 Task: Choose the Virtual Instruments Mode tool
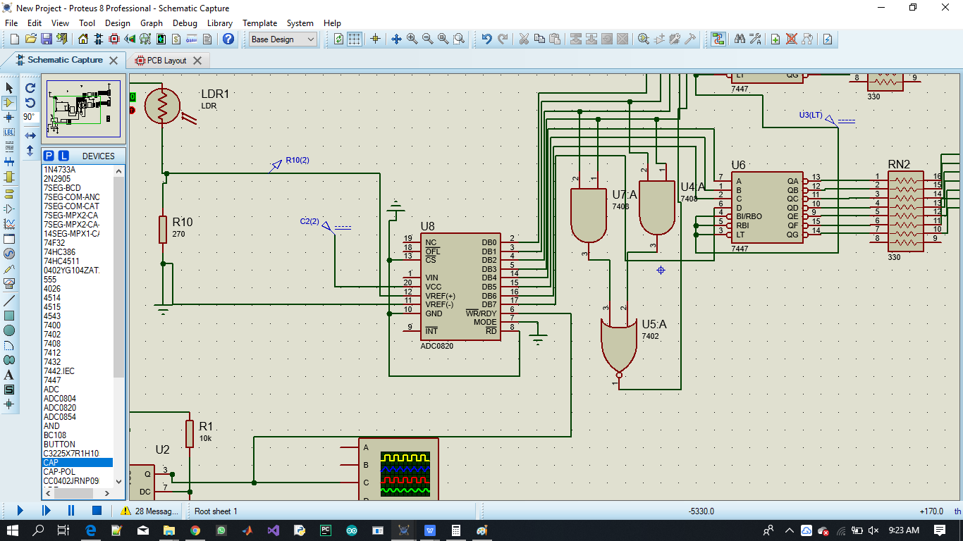click(9, 284)
